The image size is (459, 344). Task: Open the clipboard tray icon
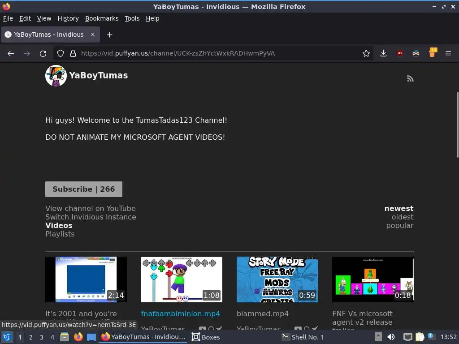pos(420,337)
